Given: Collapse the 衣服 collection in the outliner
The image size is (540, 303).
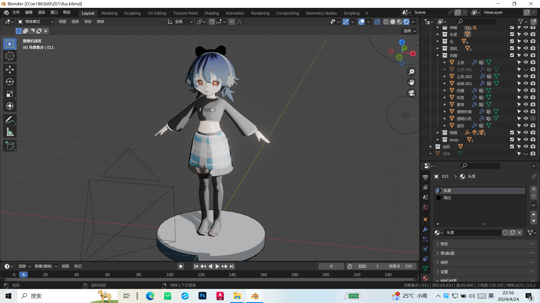Looking at the screenshot, I should 438,56.
